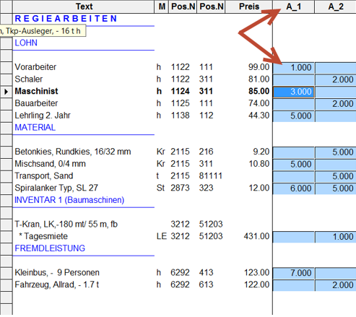Open the LOHN section heading
The image size is (356, 317).
26,43
